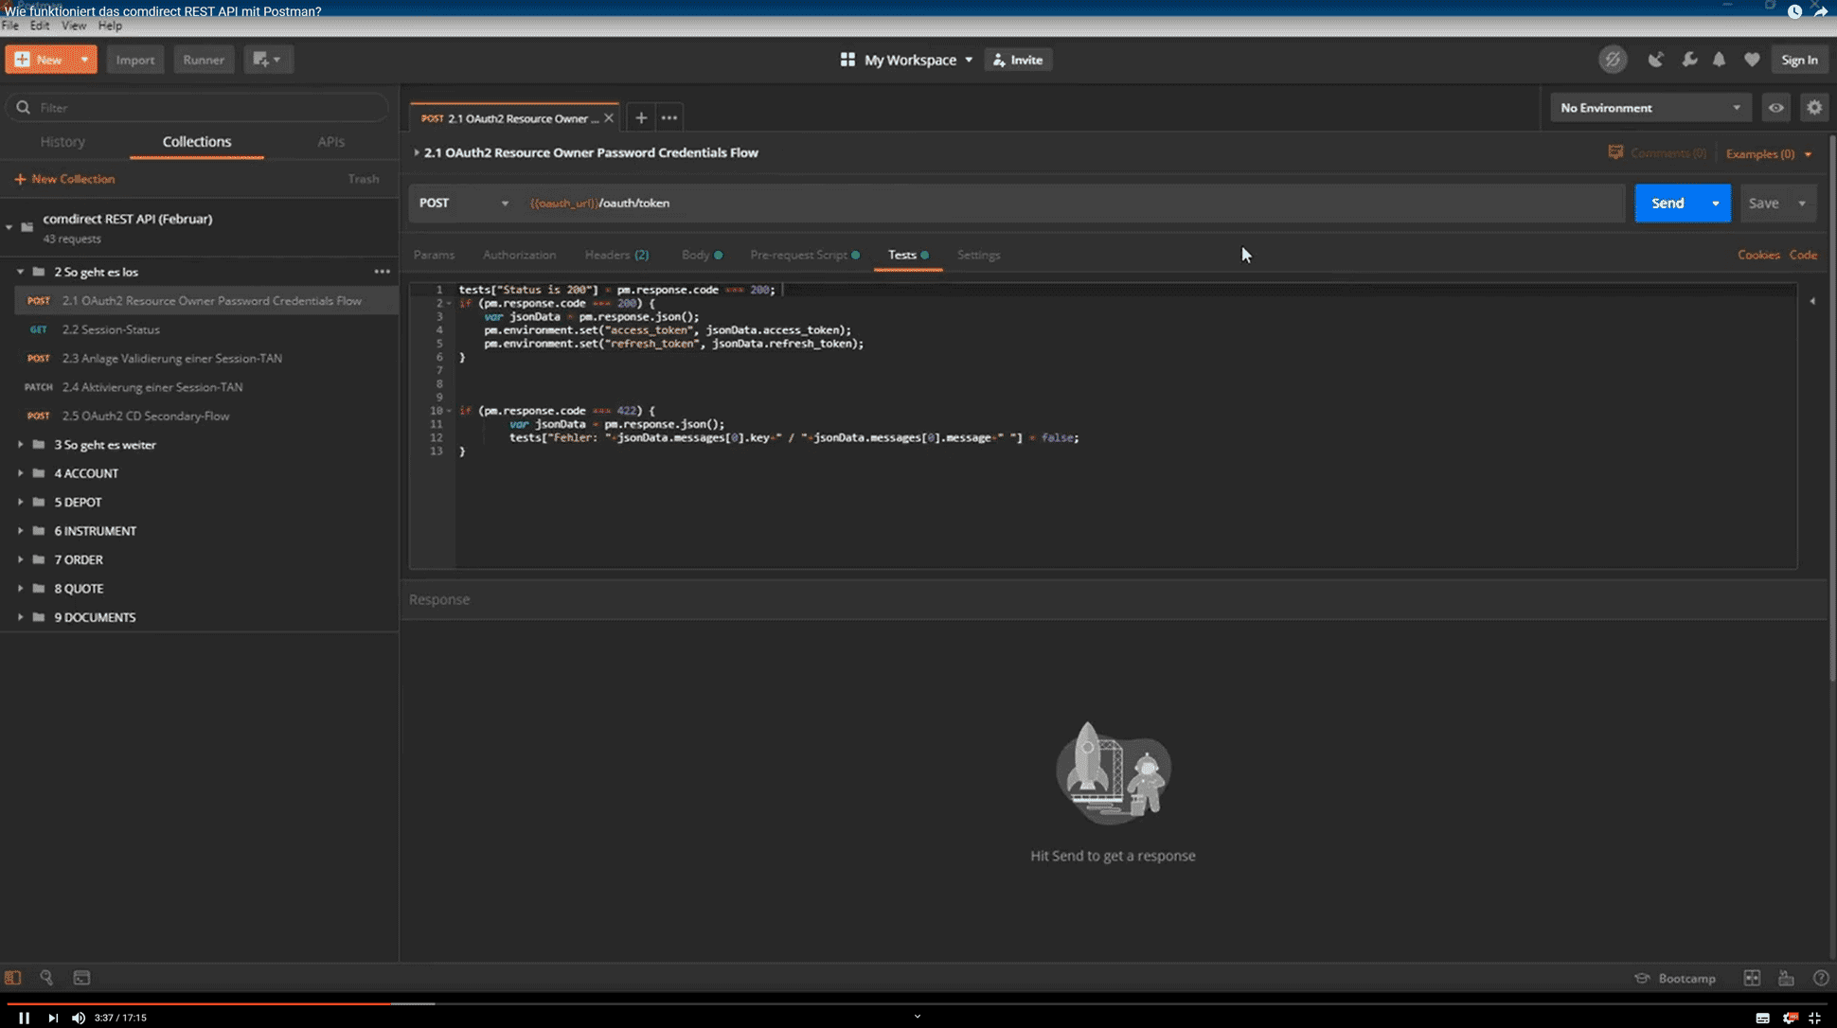Switch to two-pane layout icon

point(1752,978)
